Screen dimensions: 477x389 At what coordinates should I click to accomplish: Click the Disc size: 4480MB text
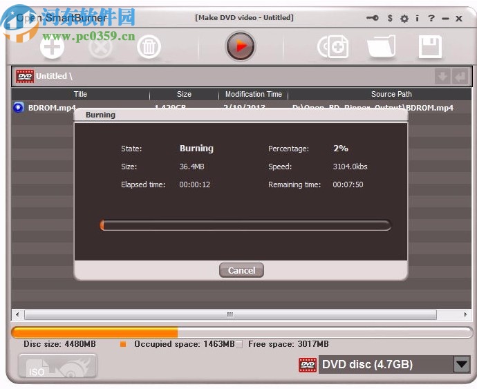[59, 344]
